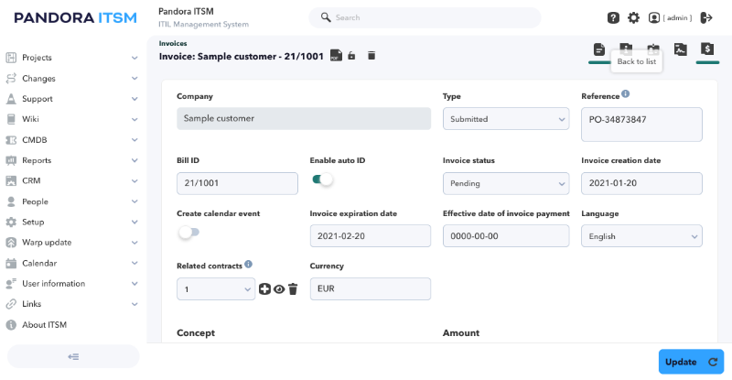732x380 pixels.
Task: Expand the Links chevron
Action: [x=135, y=304]
